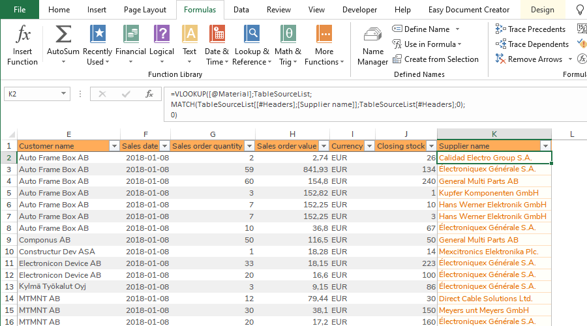The image size is (587, 326).
Task: Open Remove Arrows dropdown arrow
Action: point(570,59)
